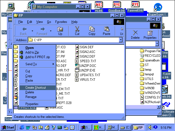Select the SIGN2.ASC file
Screen dimensions: 175x131
[x=85, y=52]
